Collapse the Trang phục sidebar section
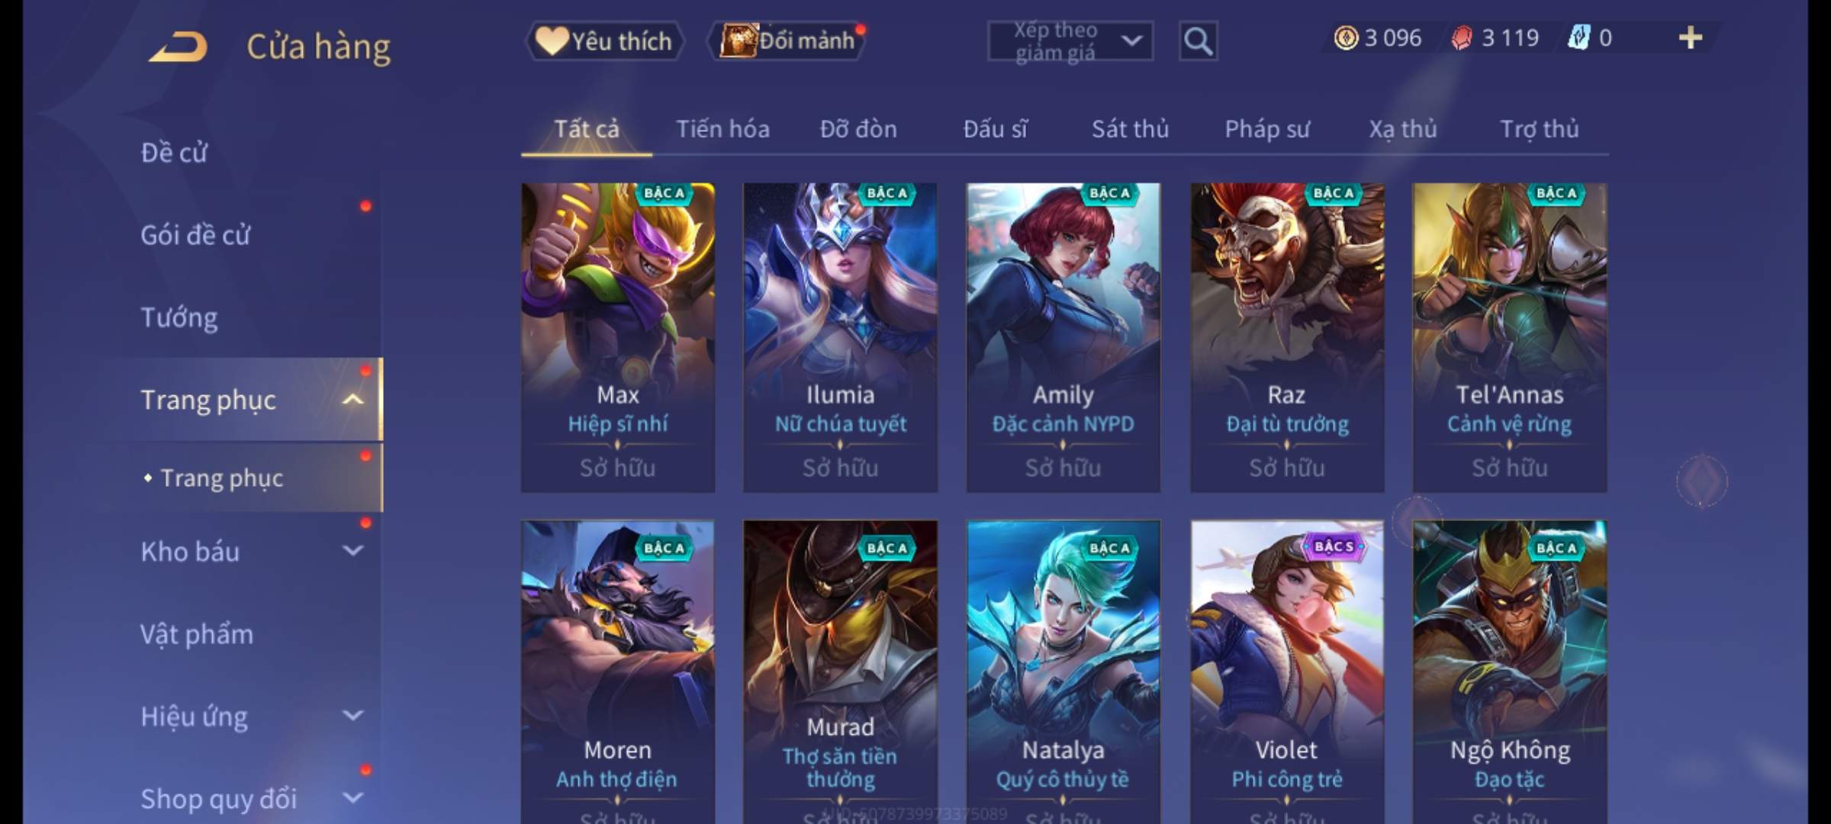 [x=352, y=399]
